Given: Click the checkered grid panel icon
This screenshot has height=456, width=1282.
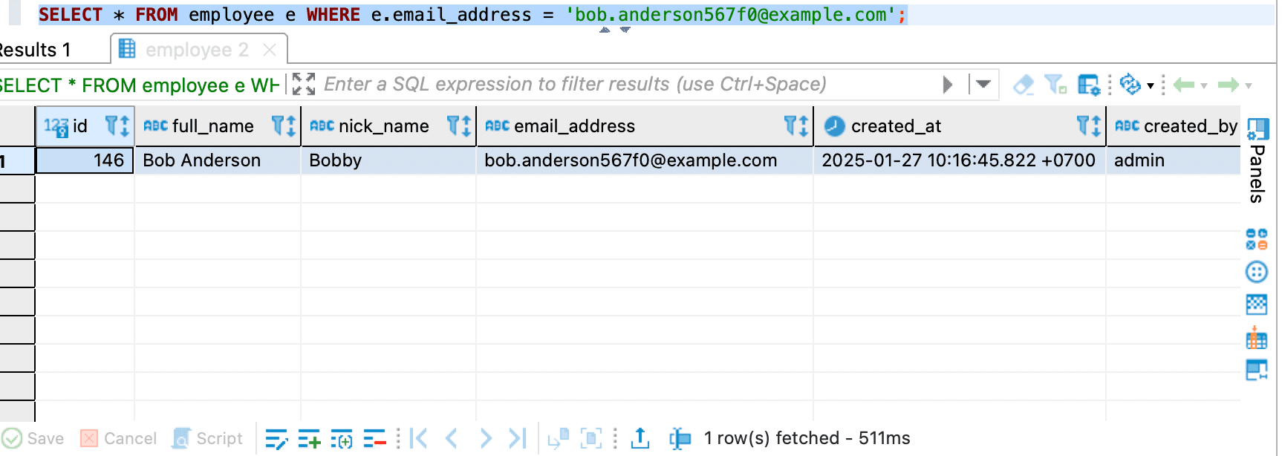Looking at the screenshot, I should pos(1257,304).
